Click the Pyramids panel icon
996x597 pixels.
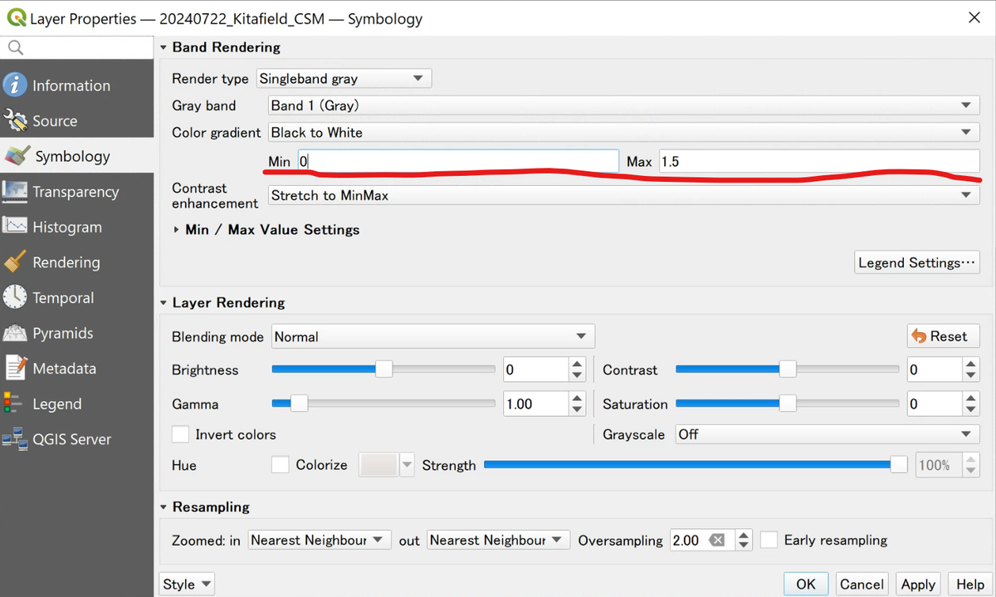click(x=15, y=333)
